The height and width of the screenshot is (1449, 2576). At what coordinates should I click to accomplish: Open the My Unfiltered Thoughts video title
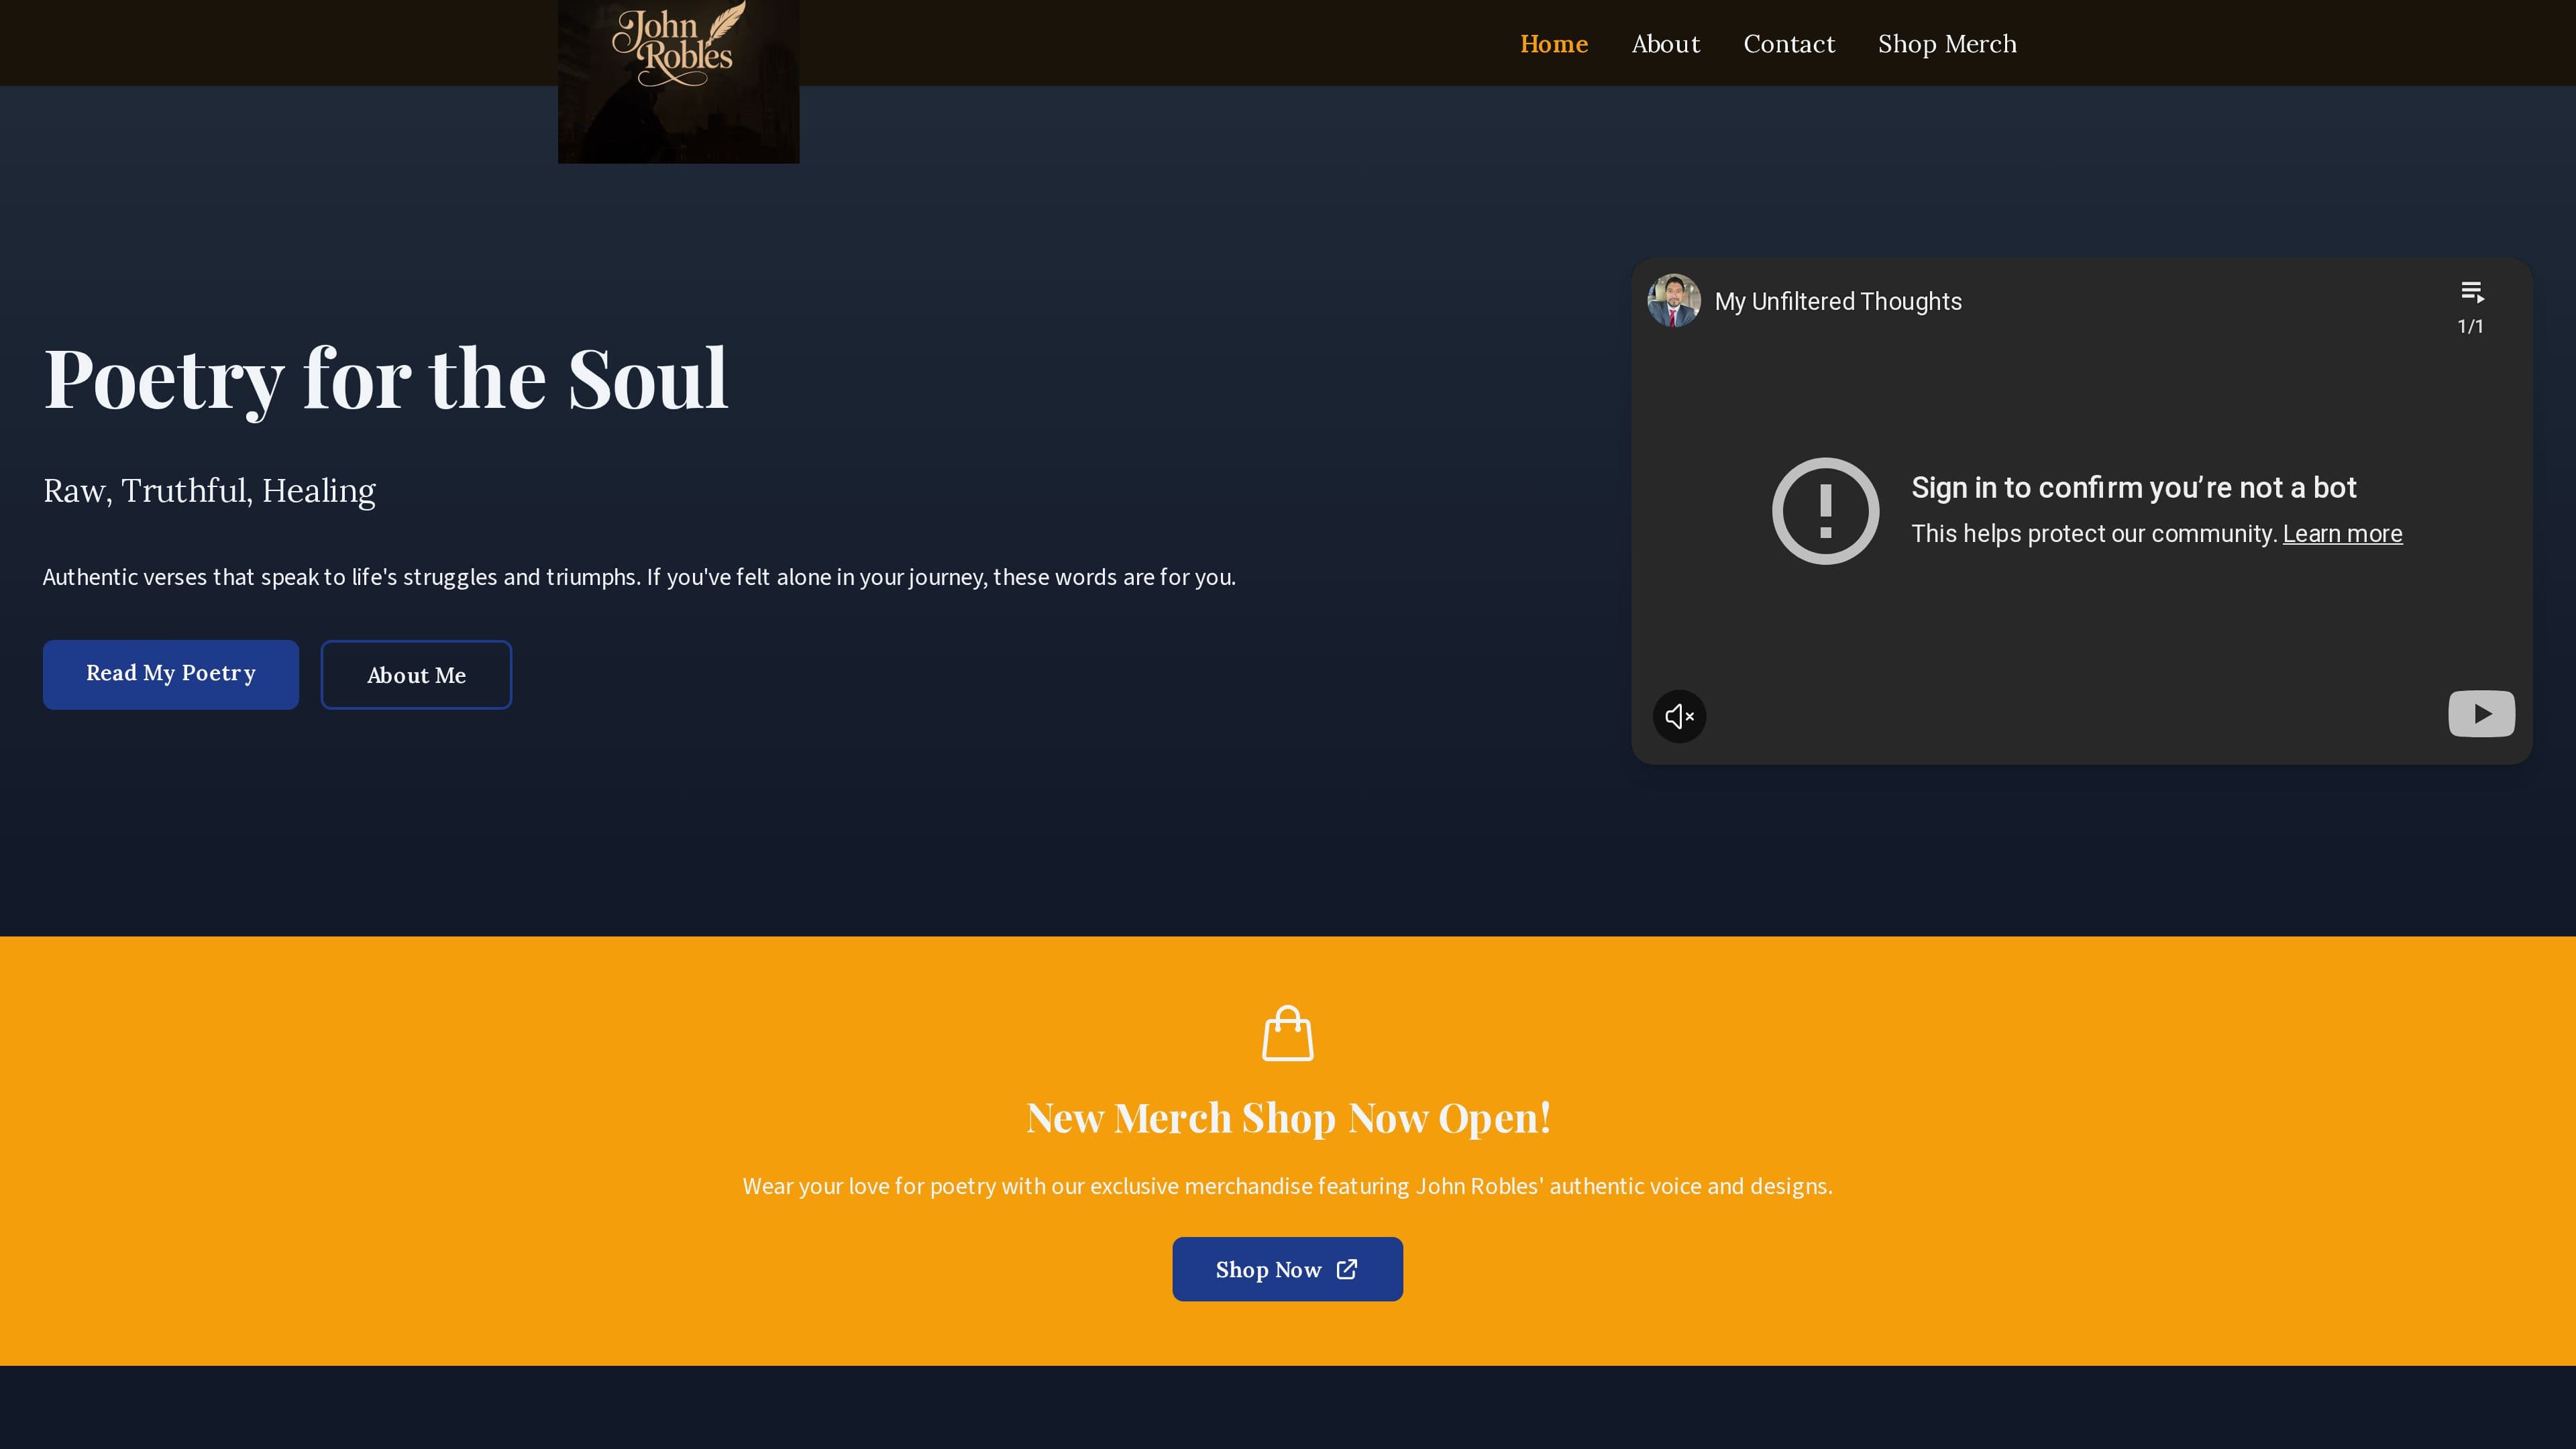[x=1838, y=302]
